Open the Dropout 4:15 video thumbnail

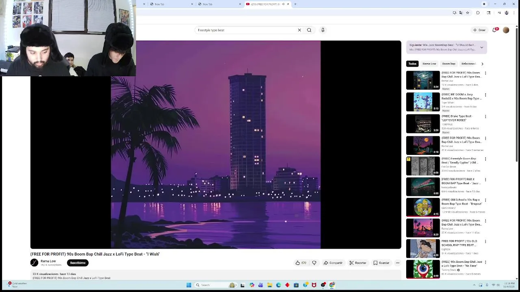coord(423,207)
